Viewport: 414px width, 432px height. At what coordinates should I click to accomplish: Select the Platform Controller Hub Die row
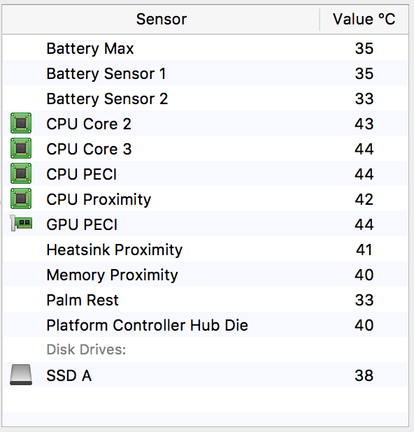[x=206, y=325]
